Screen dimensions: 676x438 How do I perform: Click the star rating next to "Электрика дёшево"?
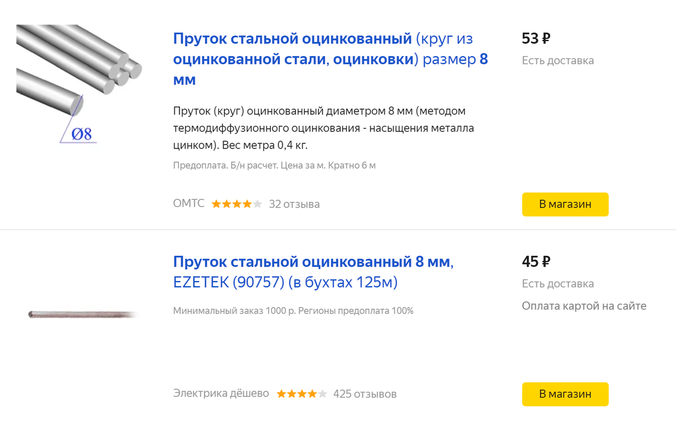(301, 394)
